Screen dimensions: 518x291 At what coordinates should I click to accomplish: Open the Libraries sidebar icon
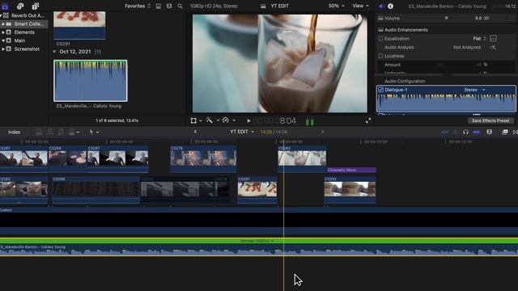click(x=6, y=6)
